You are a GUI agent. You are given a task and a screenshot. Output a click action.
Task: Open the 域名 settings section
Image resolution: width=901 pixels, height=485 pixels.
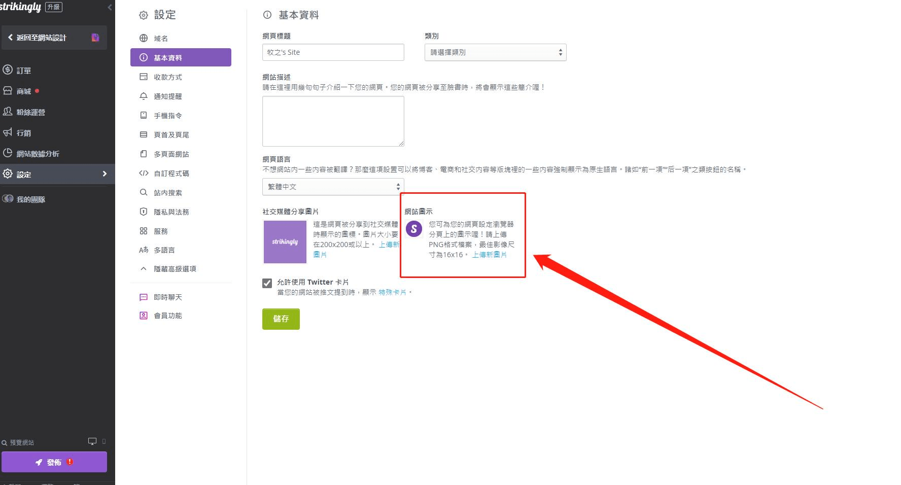click(160, 38)
